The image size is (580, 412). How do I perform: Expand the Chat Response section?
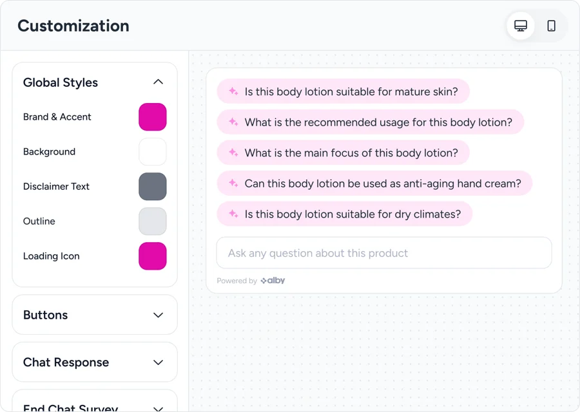click(158, 362)
